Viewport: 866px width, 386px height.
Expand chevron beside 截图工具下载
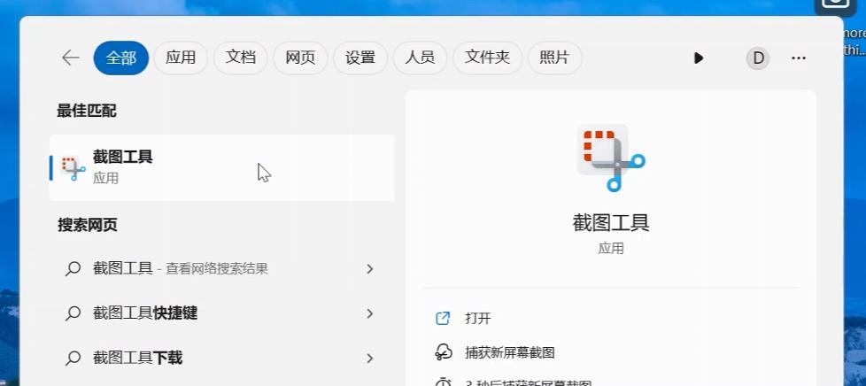pyautogui.click(x=370, y=359)
